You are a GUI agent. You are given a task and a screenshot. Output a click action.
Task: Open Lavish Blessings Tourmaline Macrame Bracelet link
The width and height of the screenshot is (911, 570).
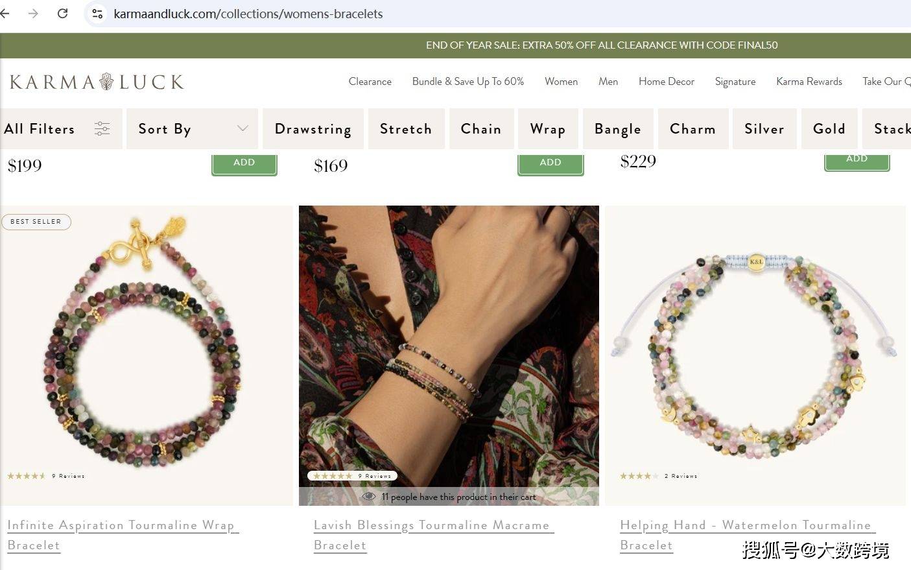[x=432, y=535]
